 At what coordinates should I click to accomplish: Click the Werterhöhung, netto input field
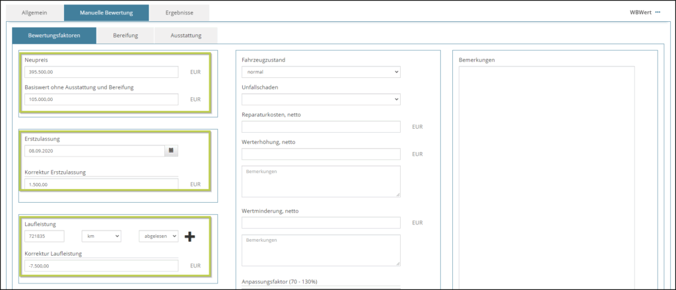321,154
